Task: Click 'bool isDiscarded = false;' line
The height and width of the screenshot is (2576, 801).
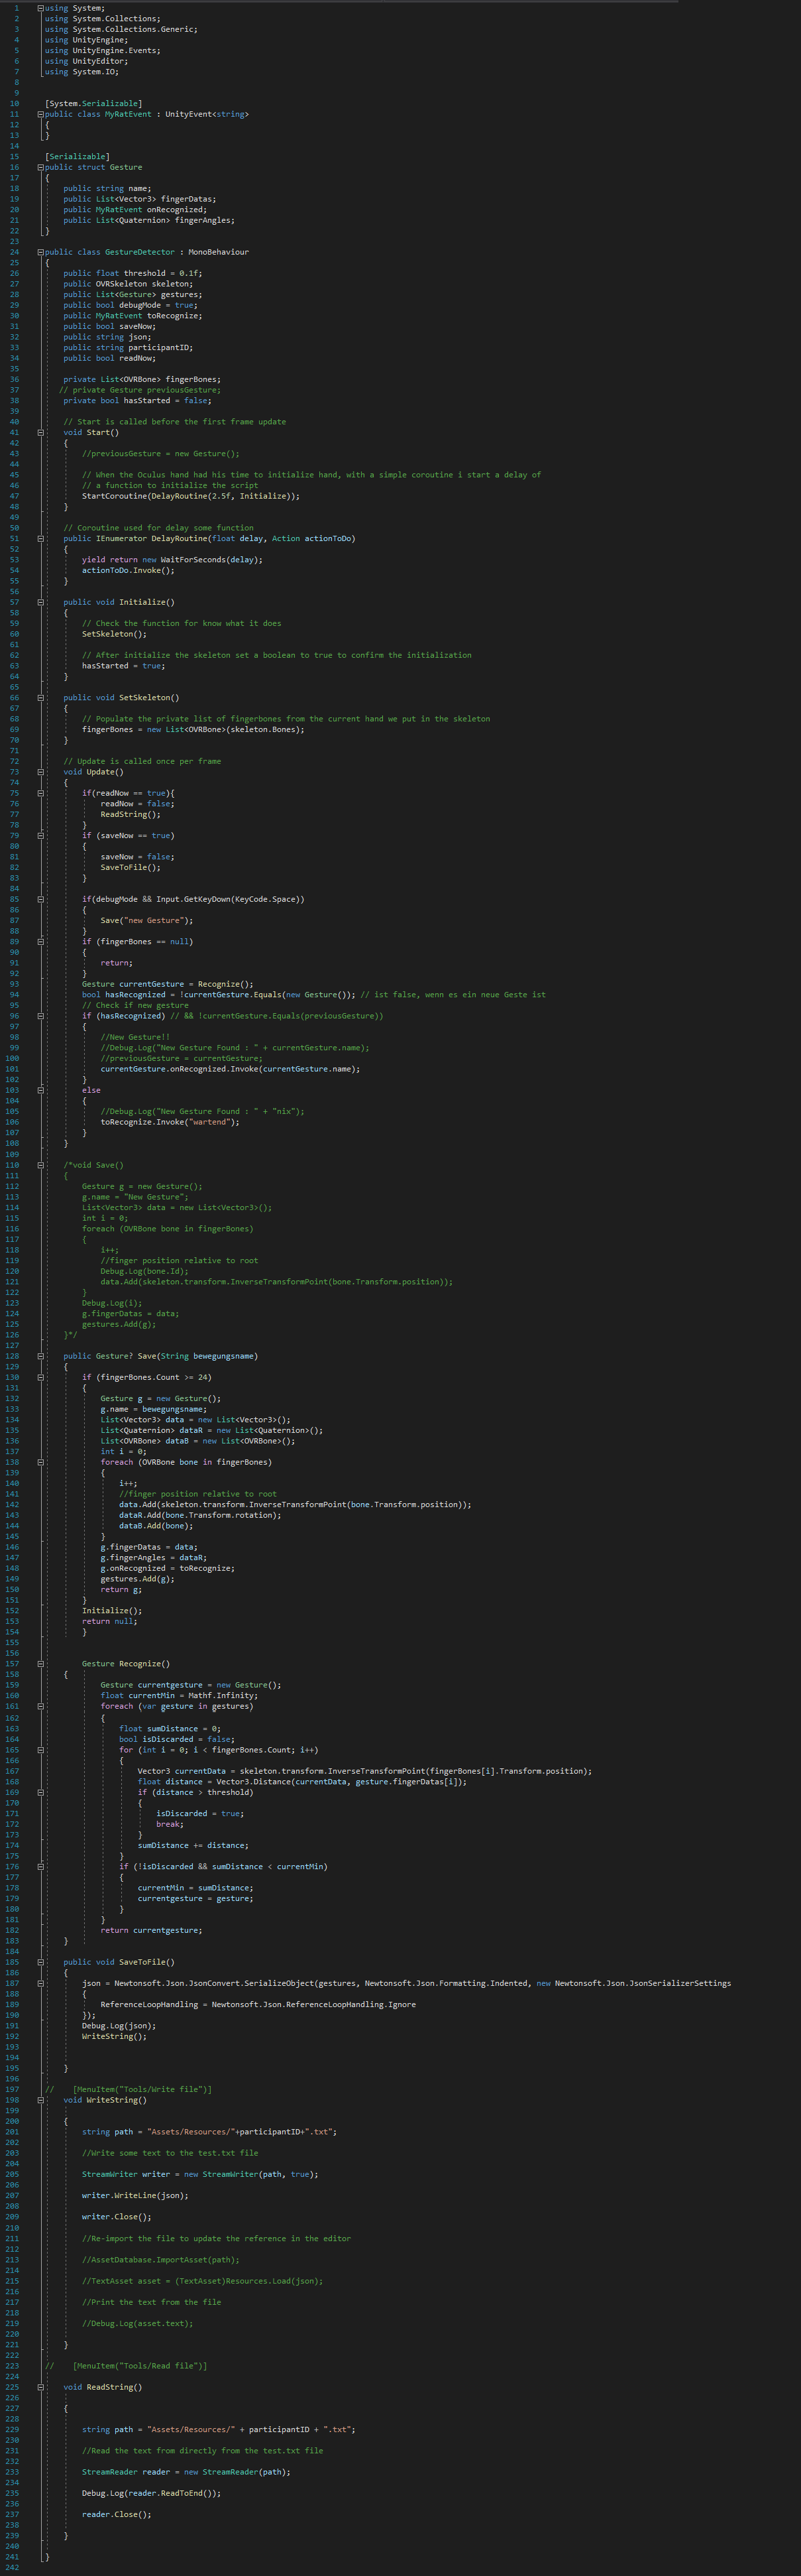Action: pos(177,1739)
